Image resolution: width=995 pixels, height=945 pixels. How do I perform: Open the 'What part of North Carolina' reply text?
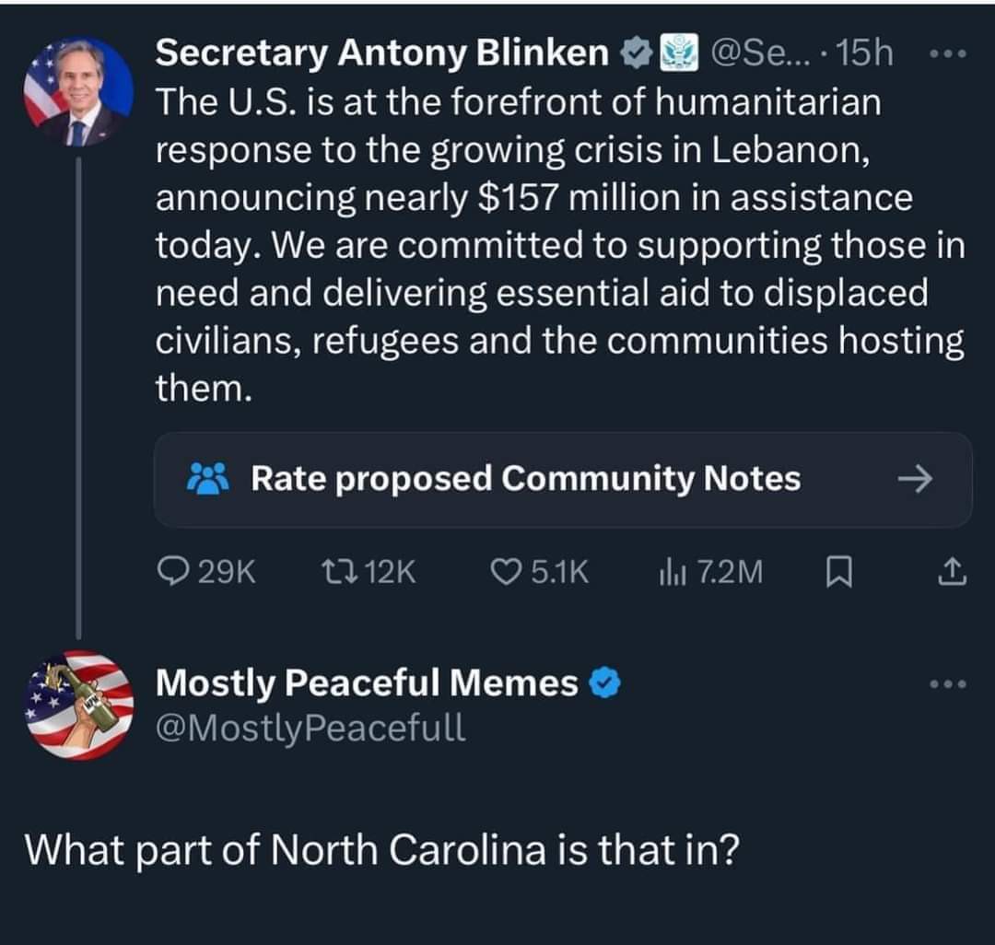(381, 849)
